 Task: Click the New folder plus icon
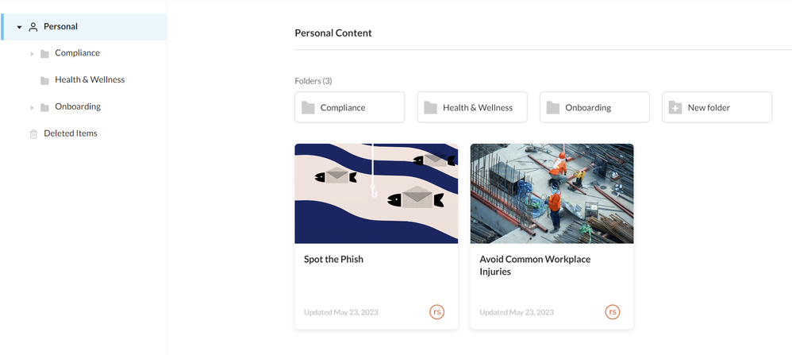(675, 107)
